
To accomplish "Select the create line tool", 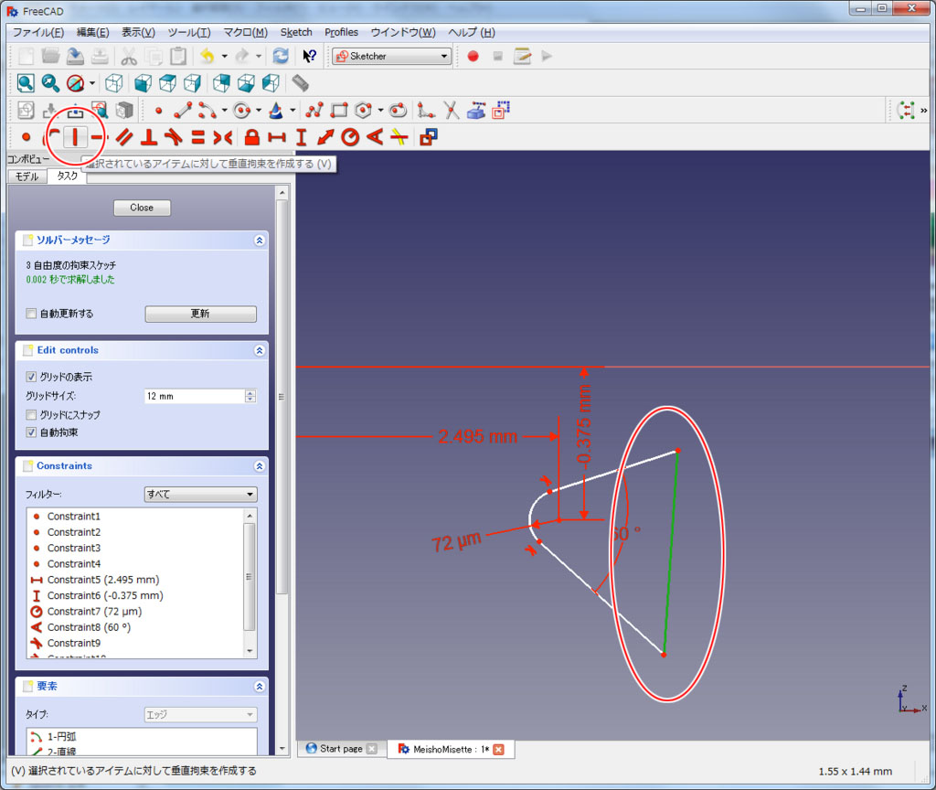I will (183, 111).
